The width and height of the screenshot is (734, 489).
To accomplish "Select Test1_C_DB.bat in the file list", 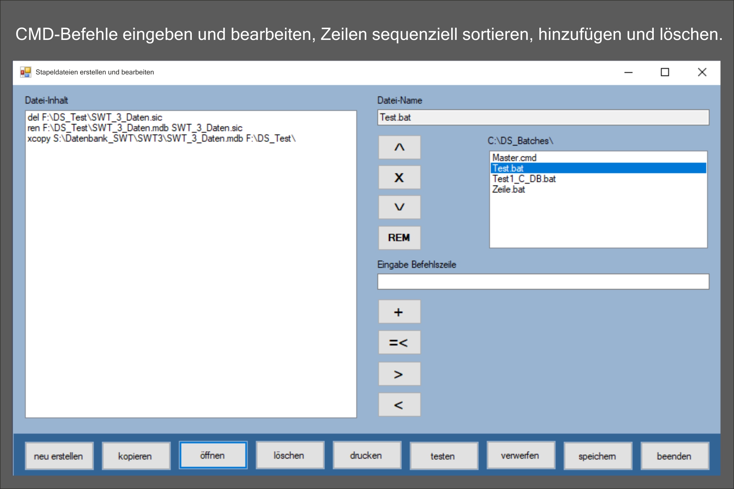I will (524, 179).
